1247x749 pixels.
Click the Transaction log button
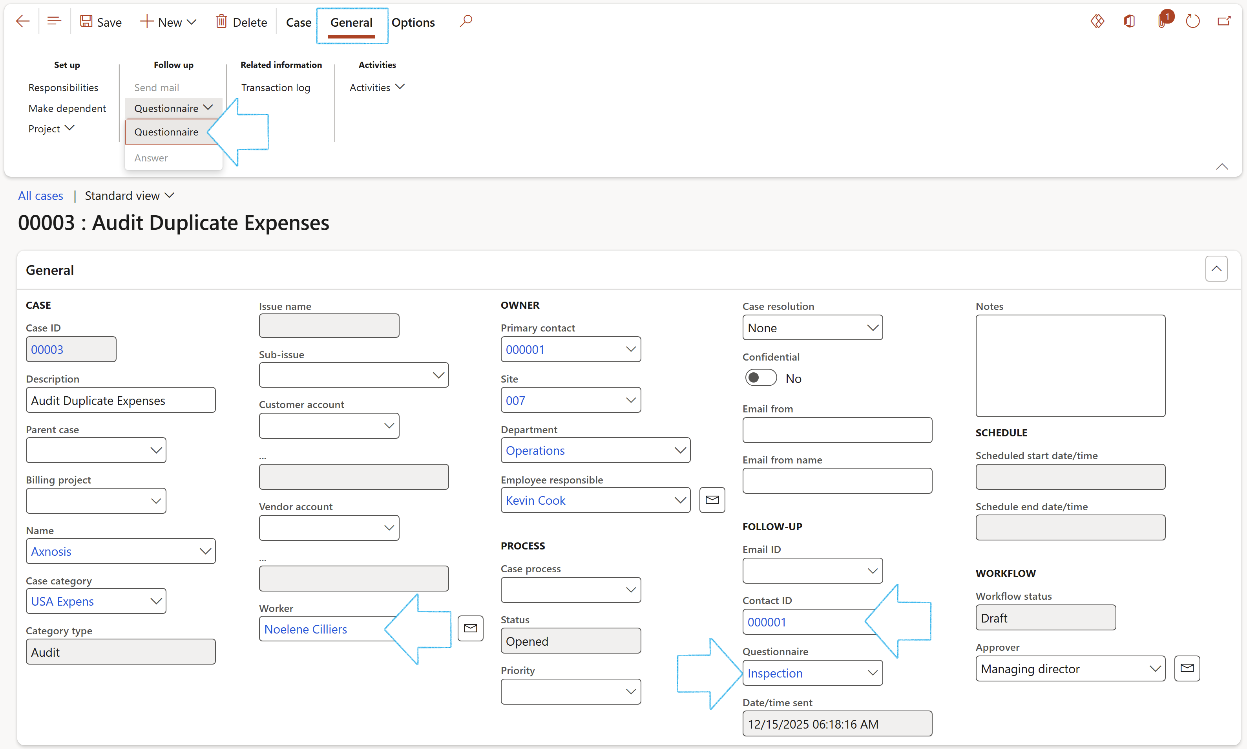(275, 88)
